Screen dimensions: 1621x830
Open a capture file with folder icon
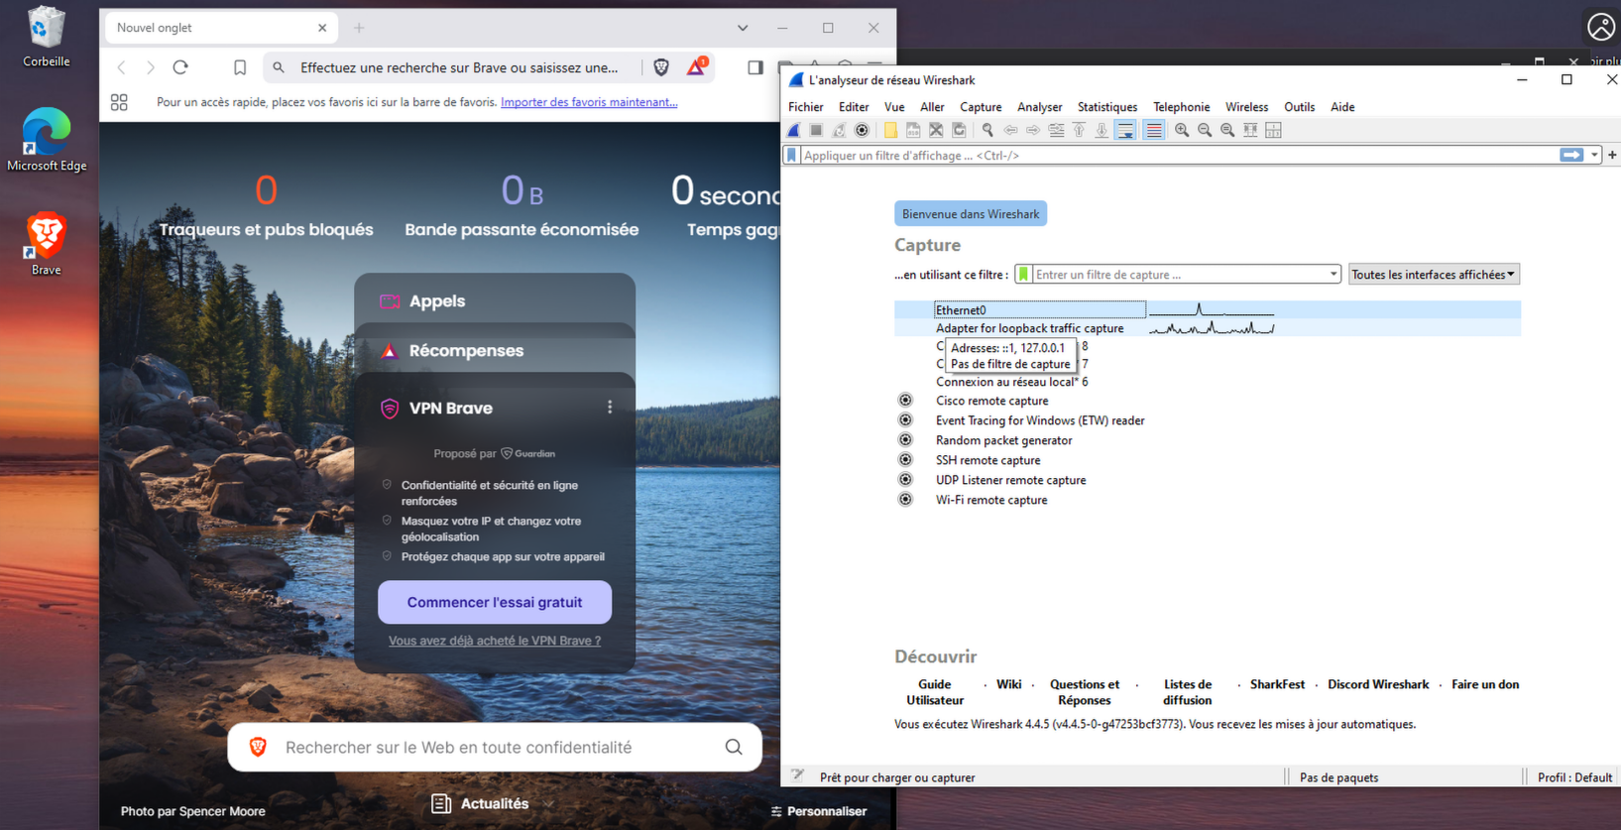tap(890, 130)
